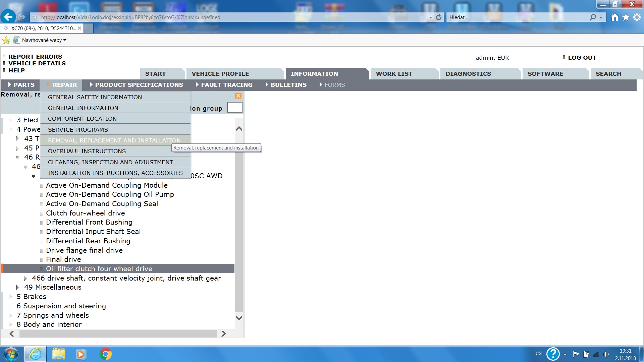The image size is (644, 362).
Task: Open the browser favorites star icon
Action: pyautogui.click(x=626, y=17)
